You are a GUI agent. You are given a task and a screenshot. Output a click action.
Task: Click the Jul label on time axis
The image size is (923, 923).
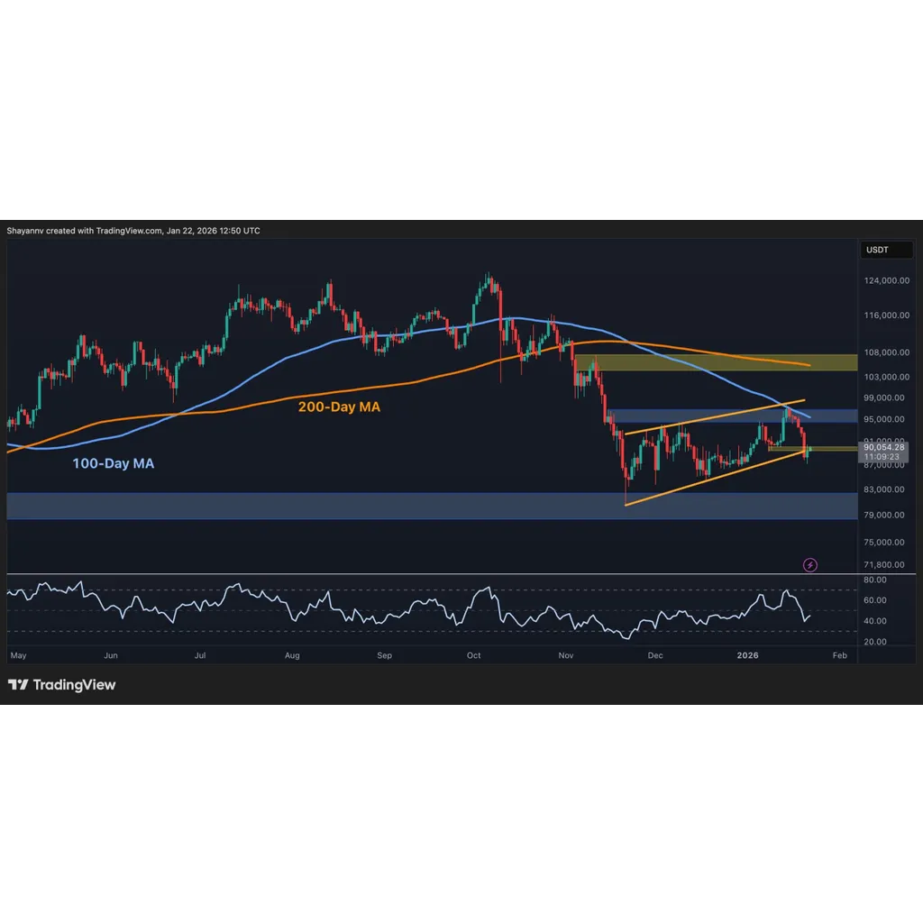coord(200,656)
